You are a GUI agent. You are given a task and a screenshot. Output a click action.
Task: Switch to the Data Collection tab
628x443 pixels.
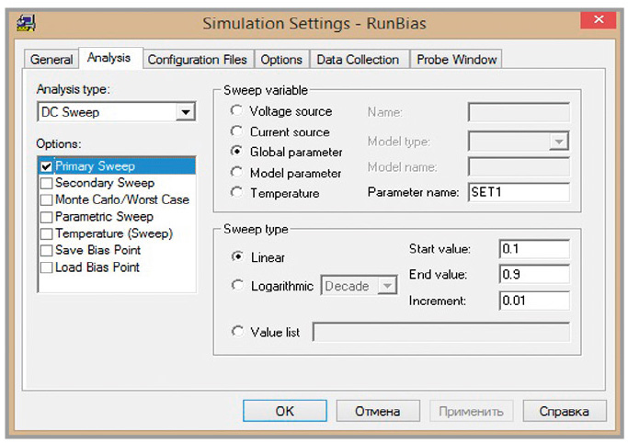[358, 60]
